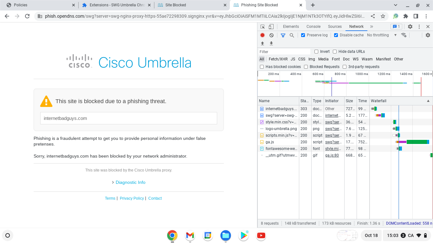Click ga.js:80 initiator link
433x243 pixels.
tap(332, 155)
